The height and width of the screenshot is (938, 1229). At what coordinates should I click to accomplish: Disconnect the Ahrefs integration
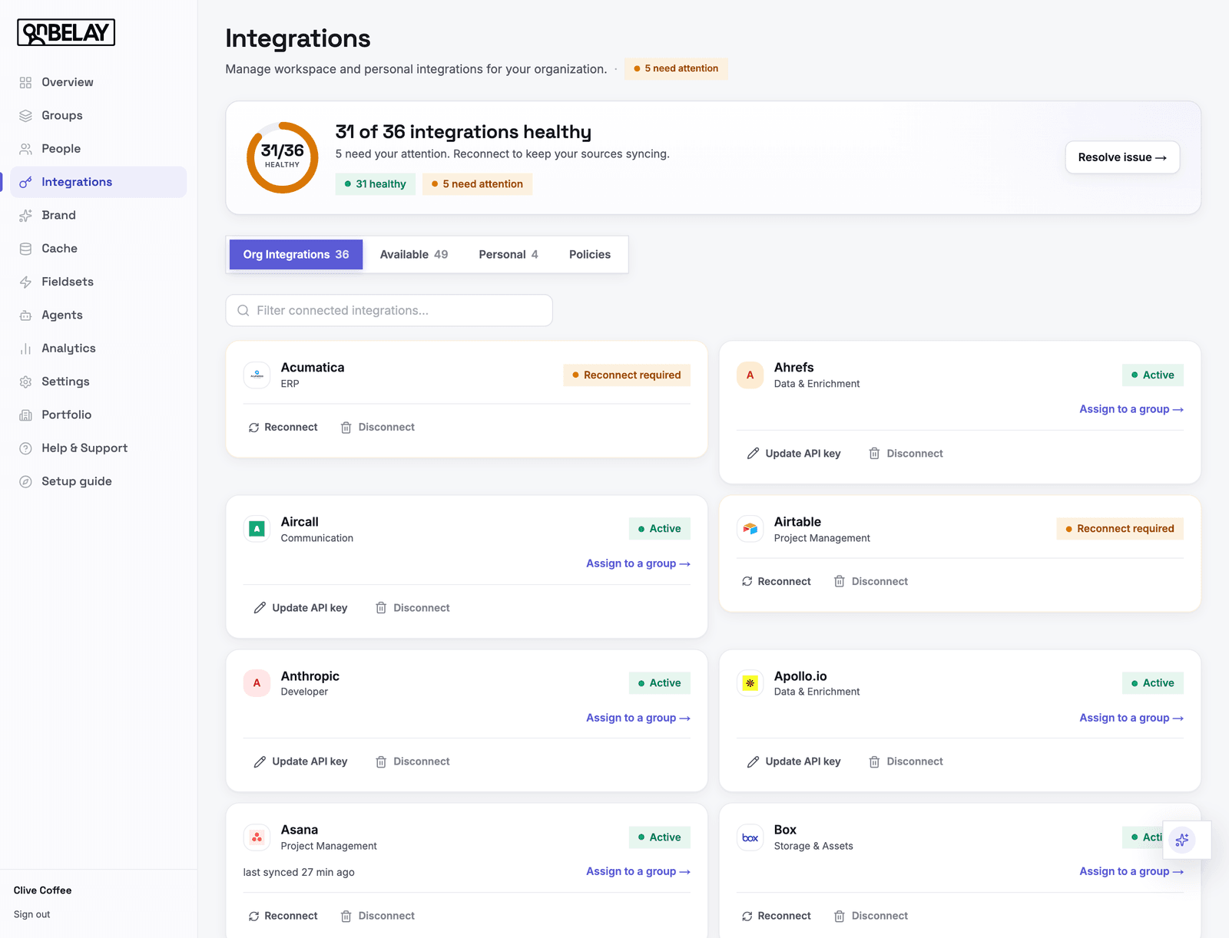tap(906, 454)
